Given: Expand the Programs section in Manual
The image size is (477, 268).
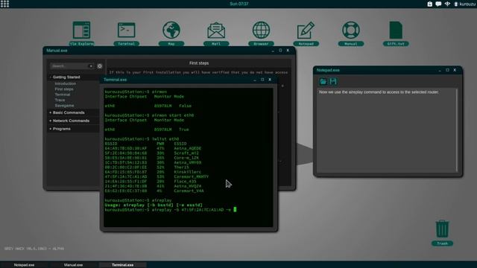Looking at the screenshot, I should [61, 129].
